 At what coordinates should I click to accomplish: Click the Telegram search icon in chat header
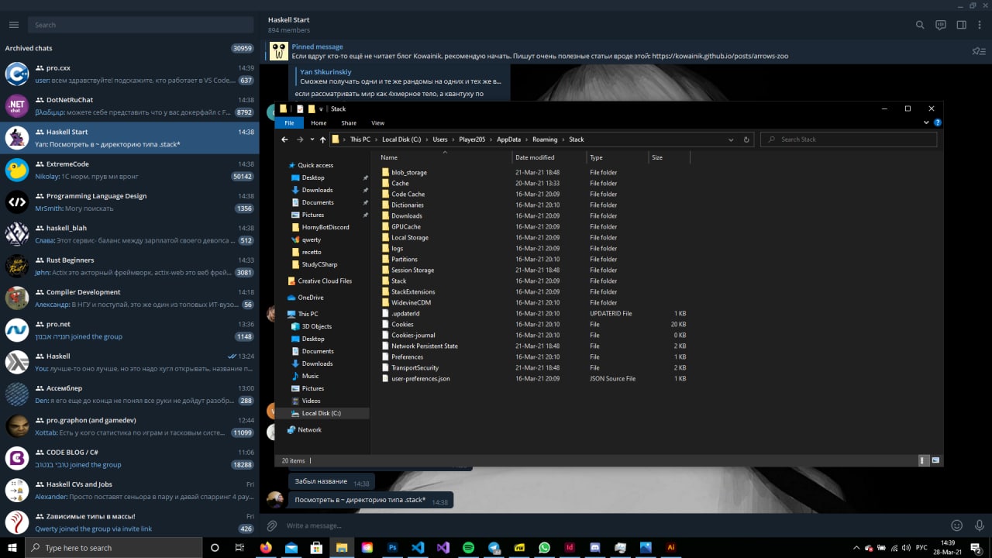pyautogui.click(x=920, y=25)
